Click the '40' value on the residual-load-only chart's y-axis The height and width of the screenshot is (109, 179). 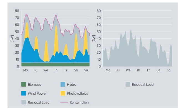[x=99, y=38]
